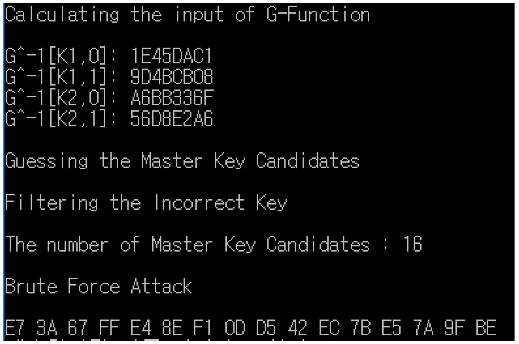
Task: Click the last key byte BE
Action: pos(486,328)
